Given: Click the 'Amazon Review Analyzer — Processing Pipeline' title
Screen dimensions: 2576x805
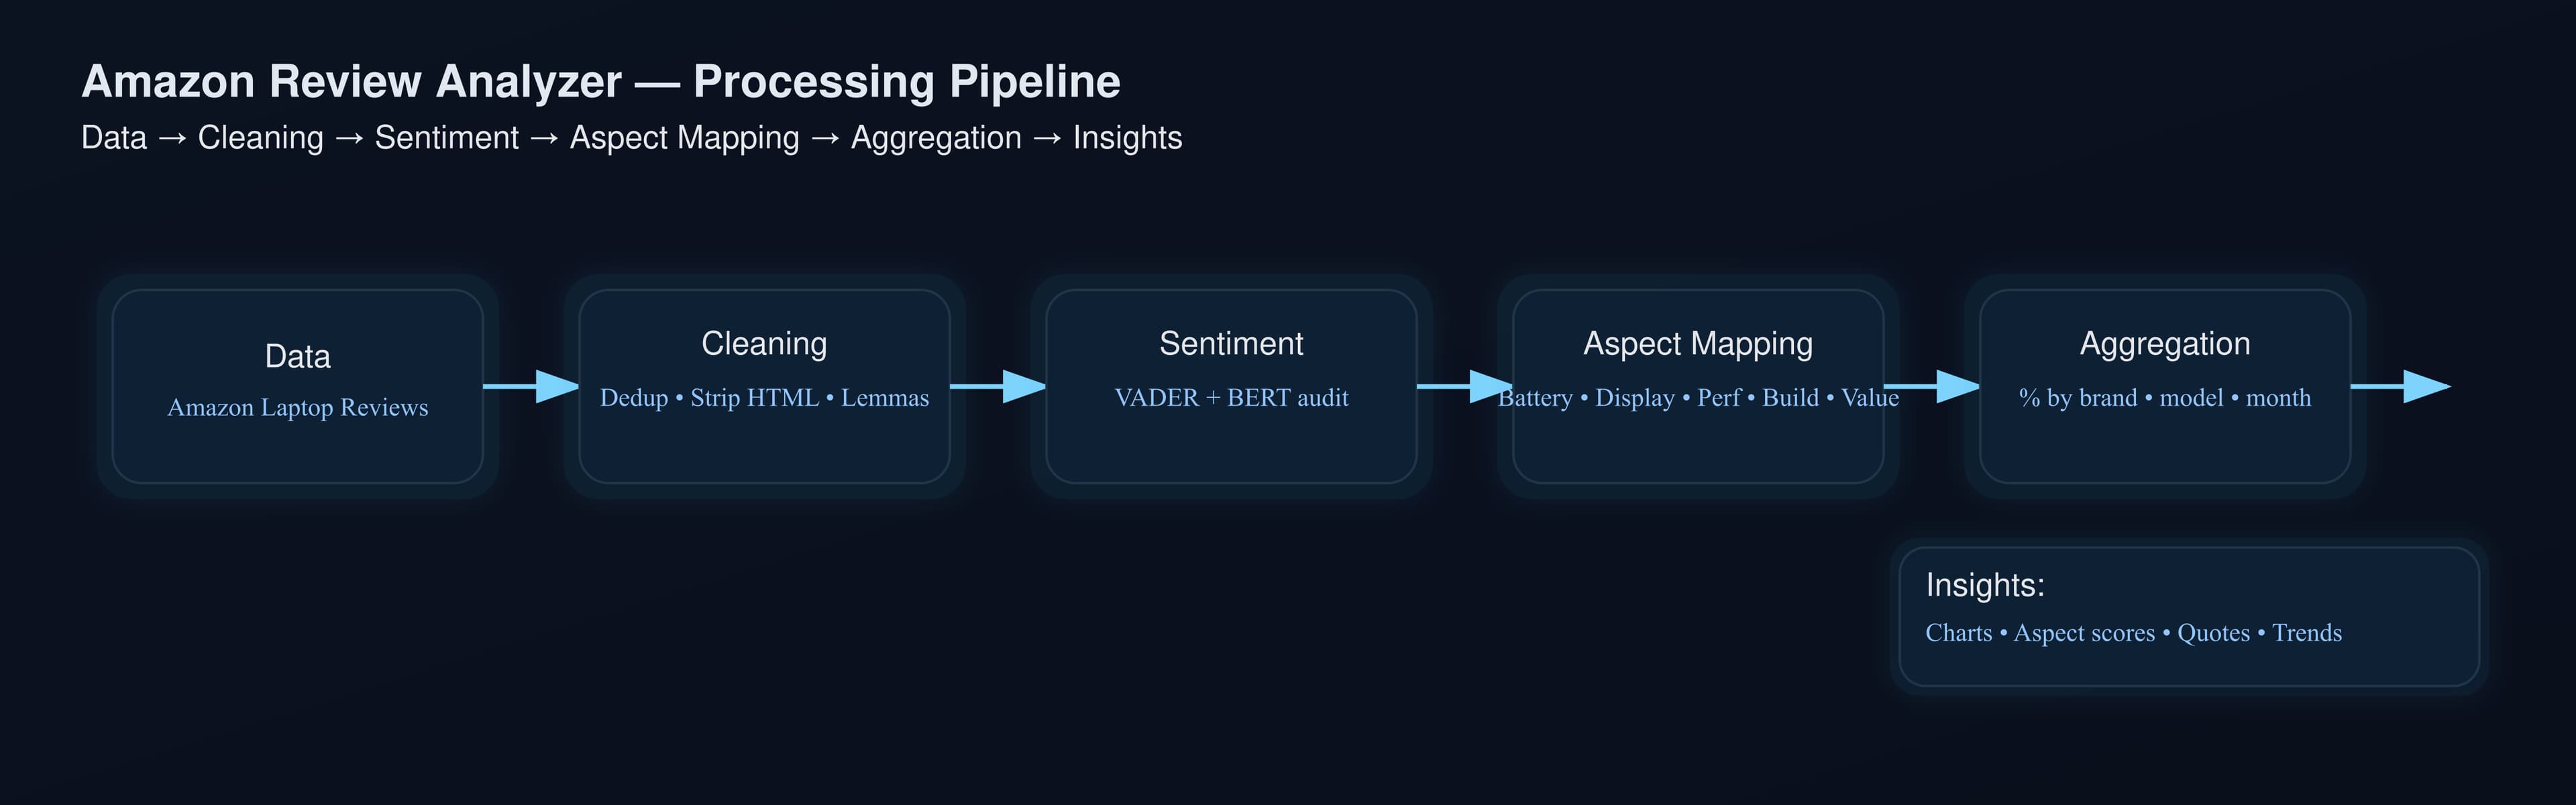Looking at the screenshot, I should coord(600,81).
